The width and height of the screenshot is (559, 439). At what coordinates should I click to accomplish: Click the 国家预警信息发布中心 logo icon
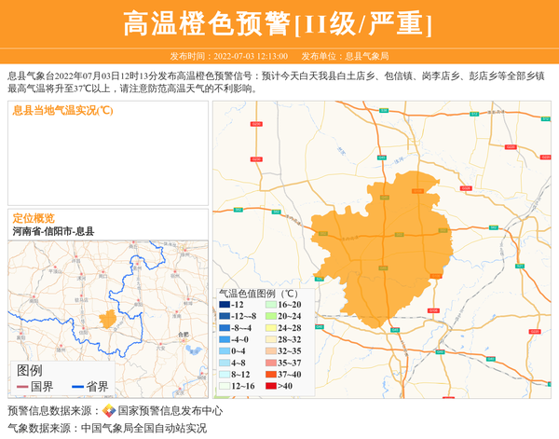108,411
